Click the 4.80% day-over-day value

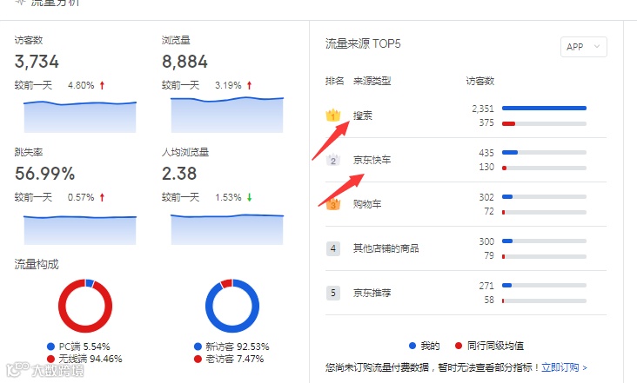81,85
